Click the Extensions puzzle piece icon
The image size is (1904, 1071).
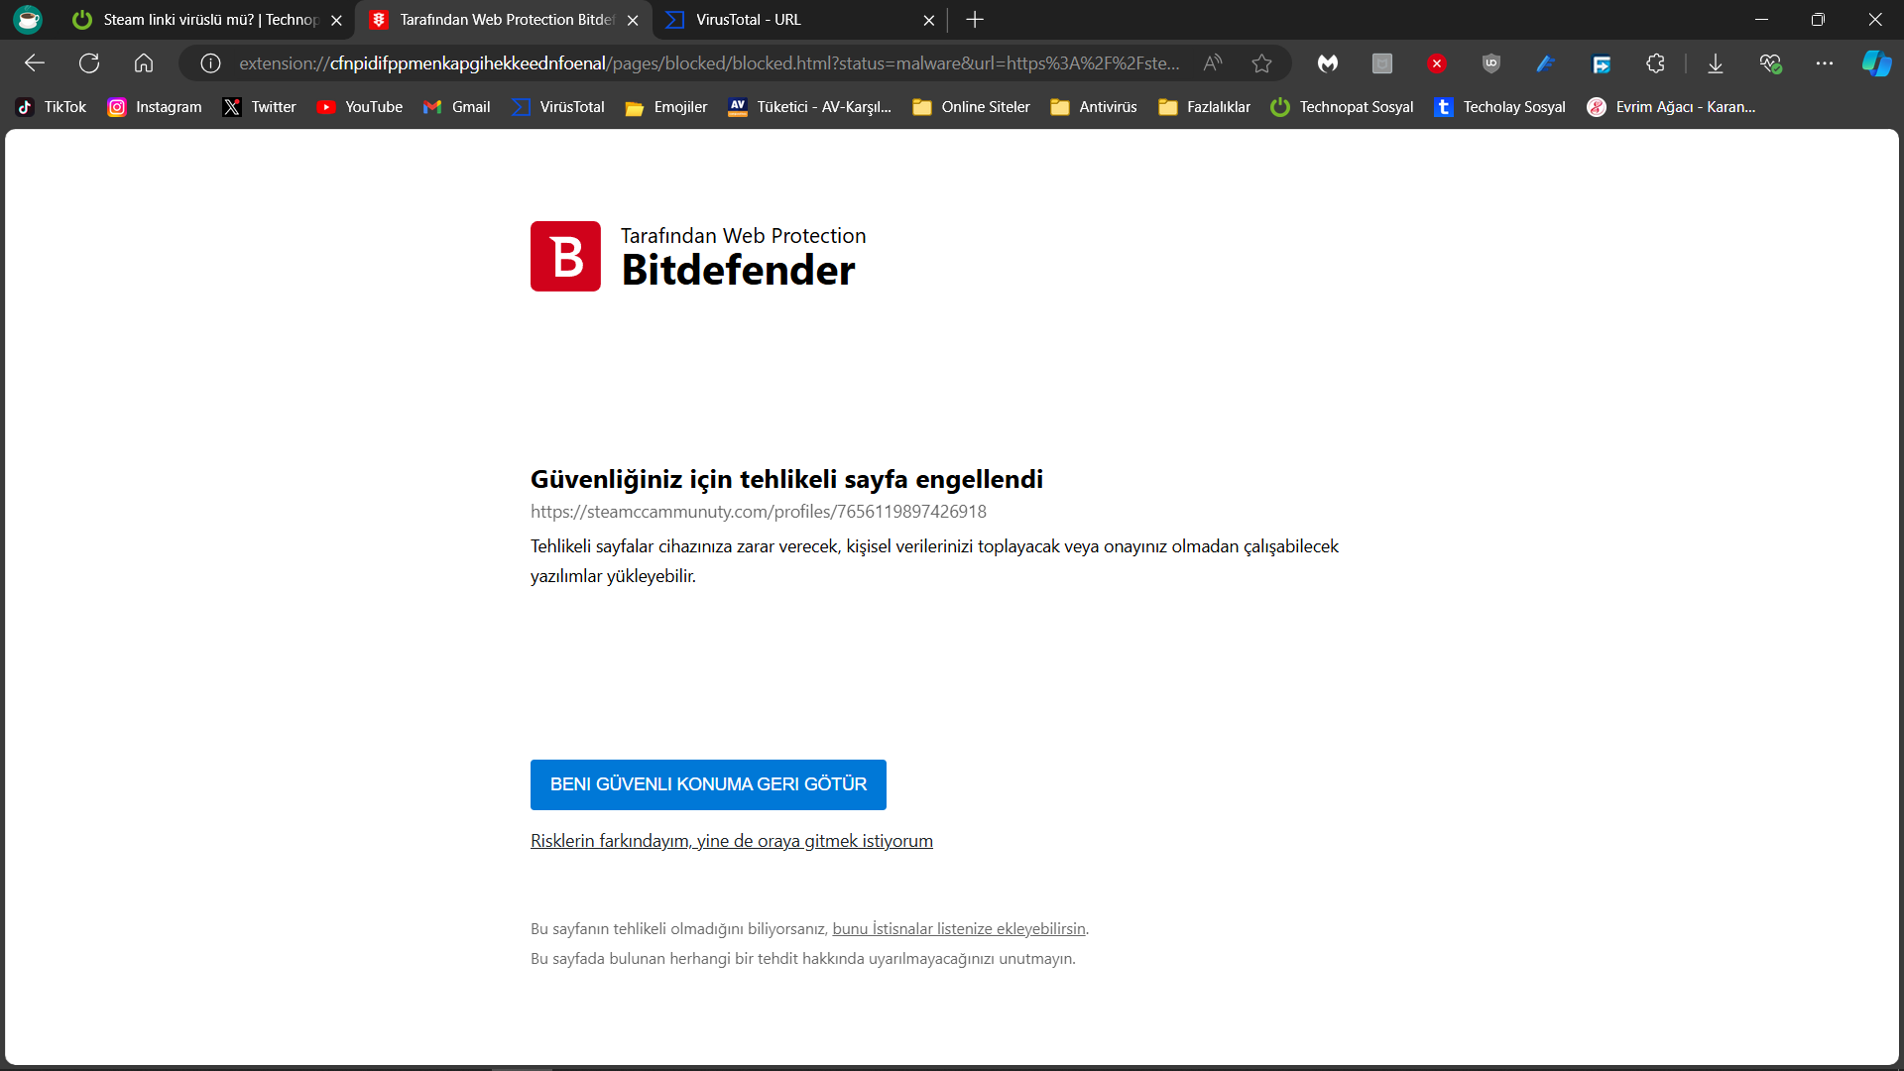[1655, 63]
